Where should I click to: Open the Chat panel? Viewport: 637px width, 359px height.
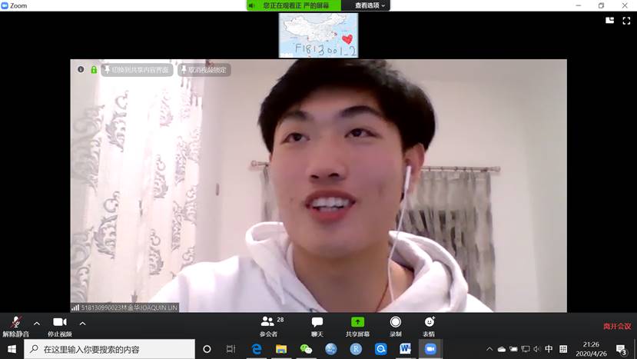[x=317, y=325]
